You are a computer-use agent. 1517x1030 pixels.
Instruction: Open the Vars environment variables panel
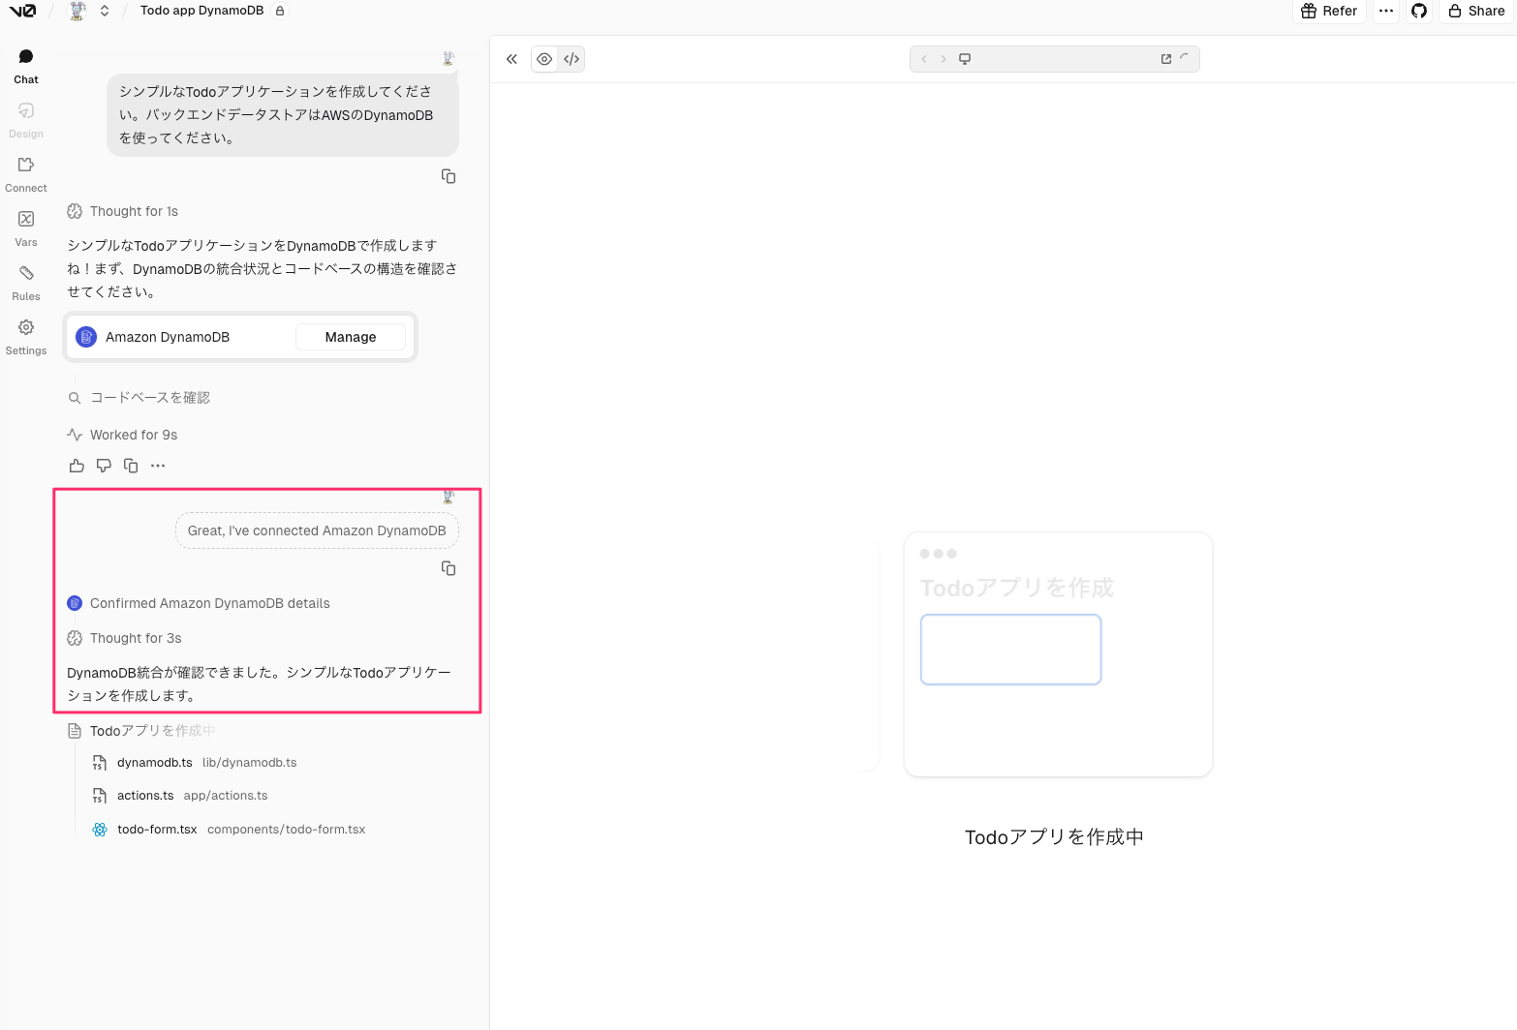point(25,227)
